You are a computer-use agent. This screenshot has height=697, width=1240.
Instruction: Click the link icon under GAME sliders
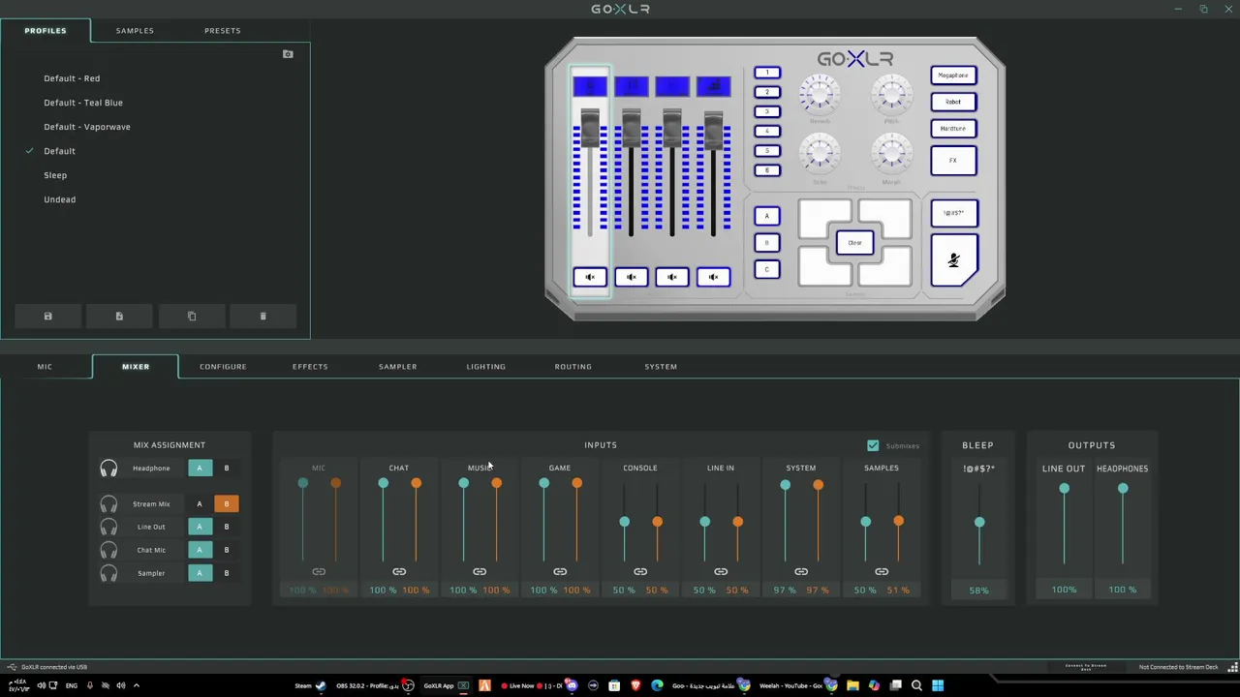pos(560,572)
